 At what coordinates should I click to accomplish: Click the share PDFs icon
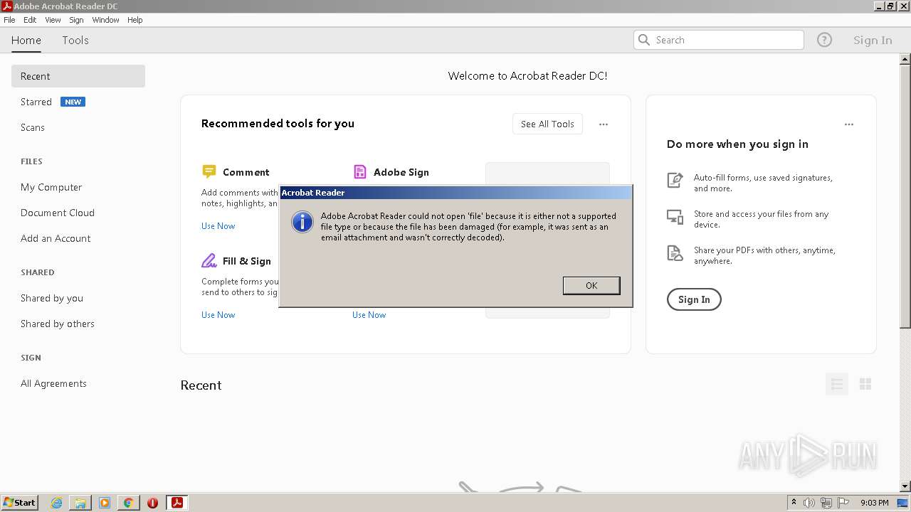pos(675,252)
